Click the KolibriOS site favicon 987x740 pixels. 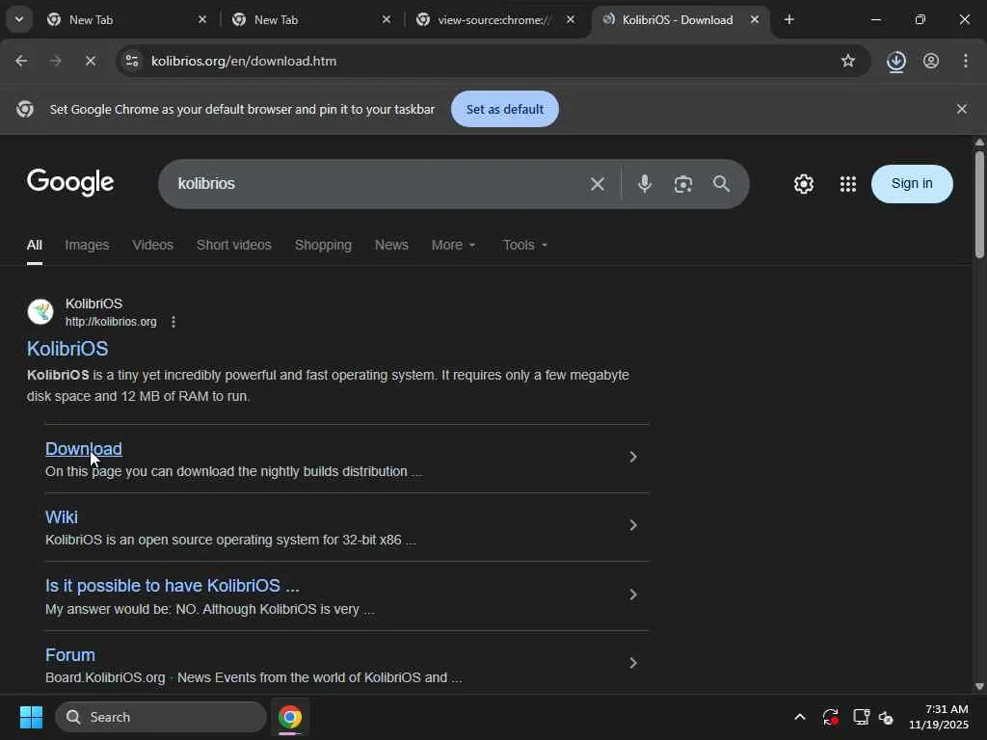pos(40,312)
